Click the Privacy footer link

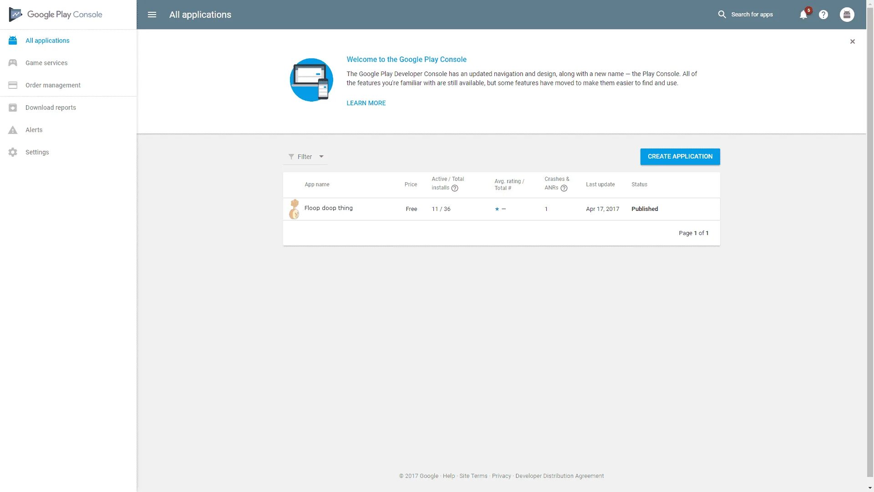[502, 476]
